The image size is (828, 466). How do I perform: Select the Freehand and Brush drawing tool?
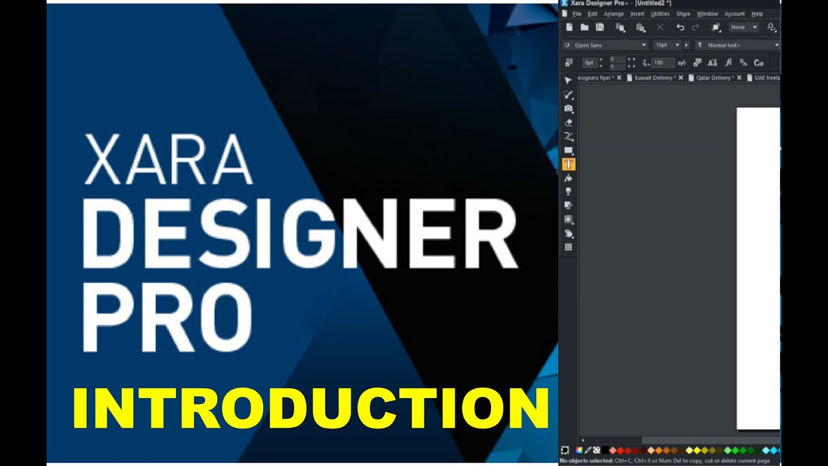pyautogui.click(x=569, y=95)
